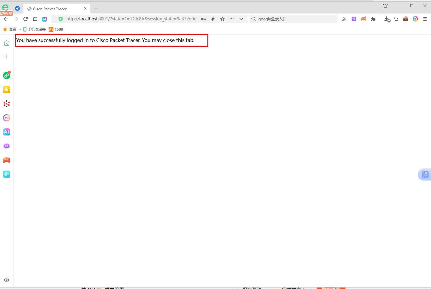This screenshot has height=289, width=431.
Task: Open the yellow star sidebar favorites icon
Action: [7, 90]
